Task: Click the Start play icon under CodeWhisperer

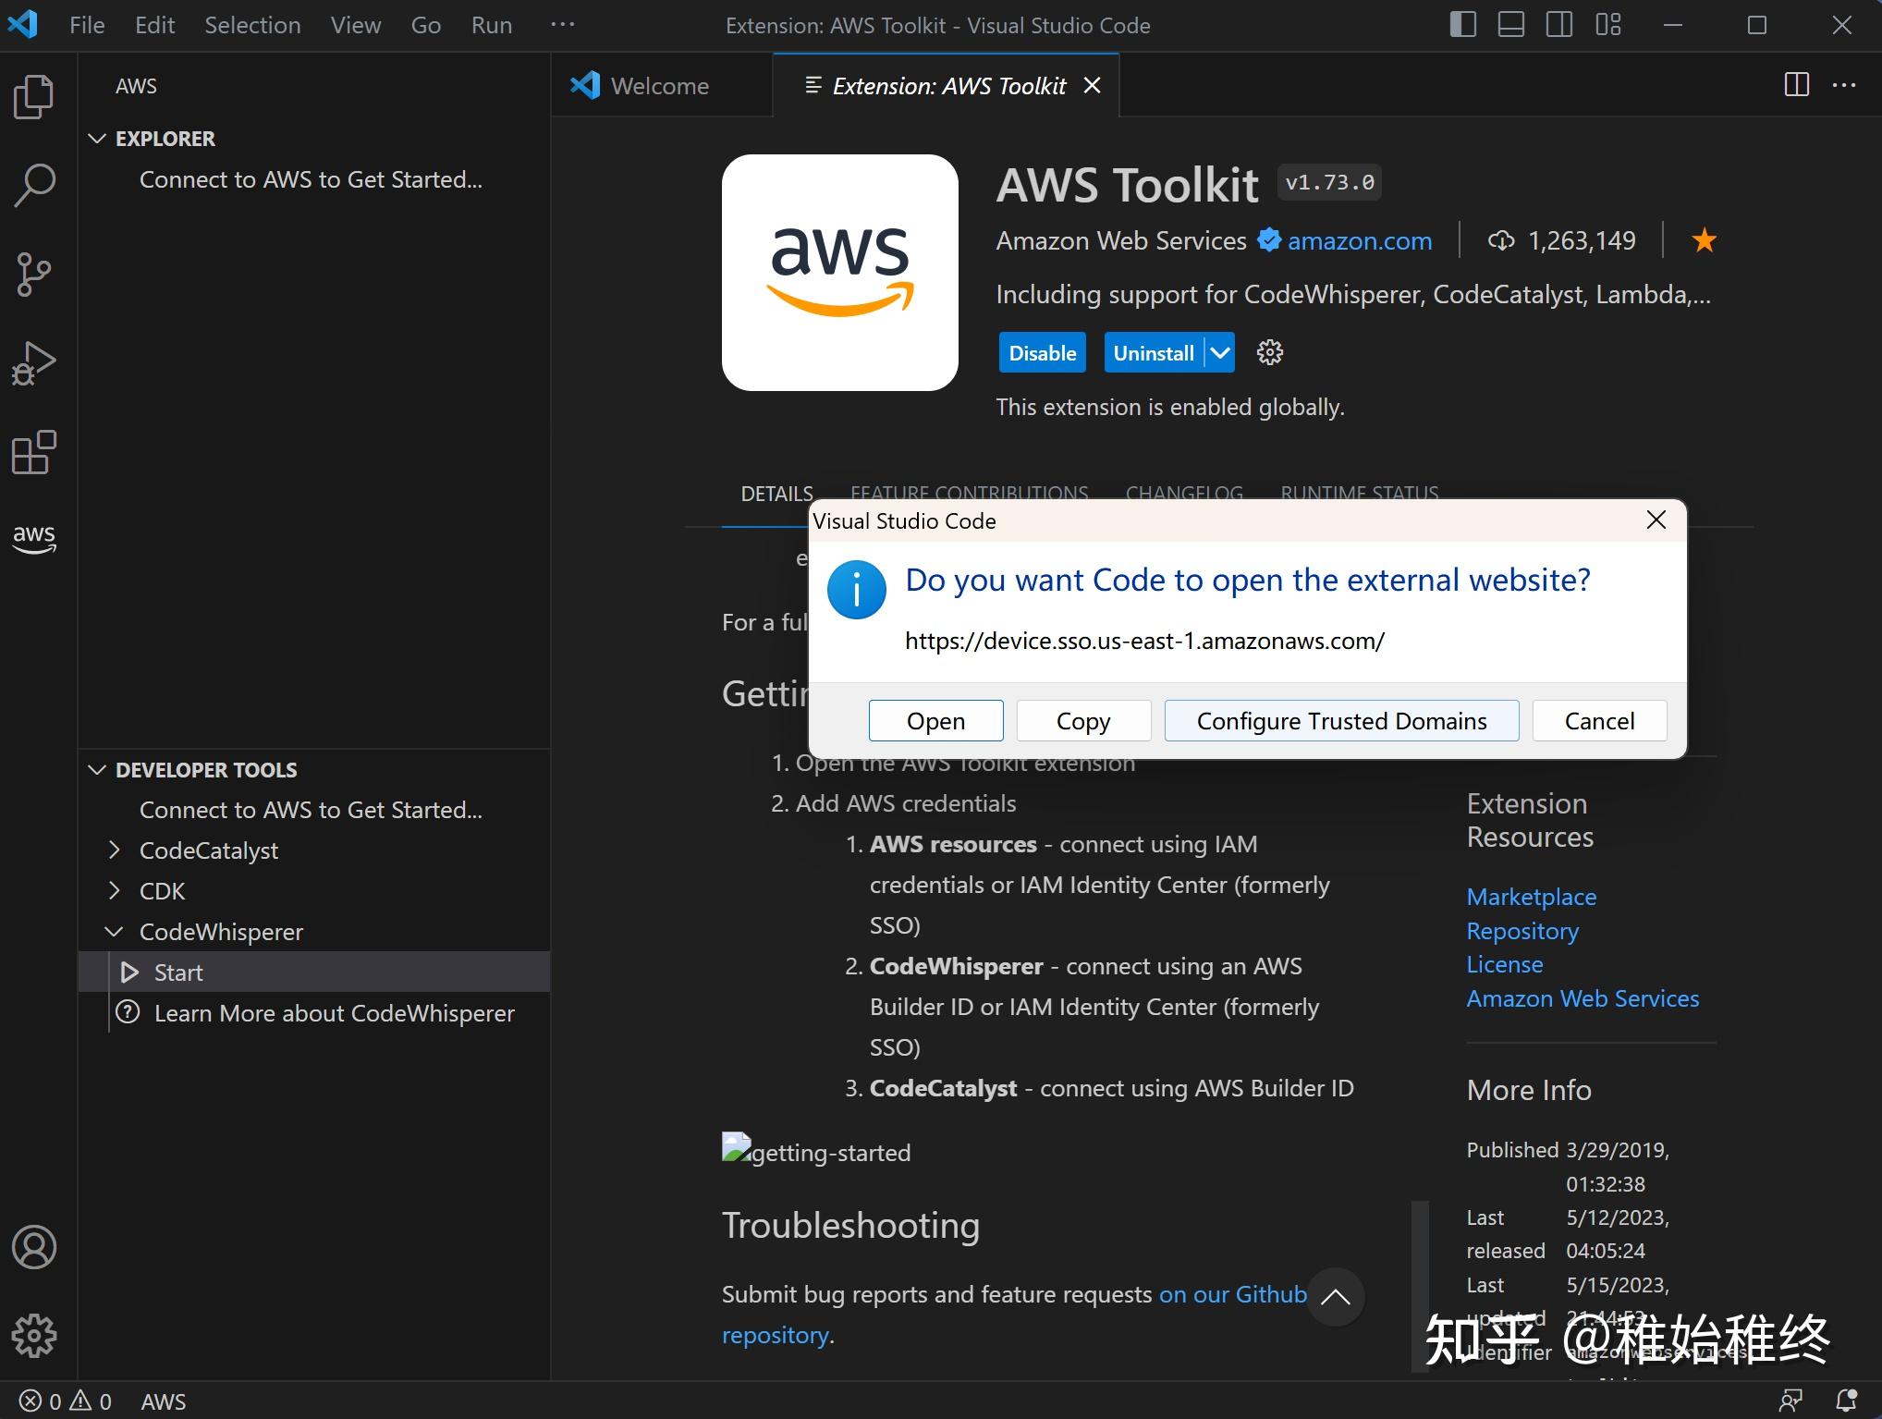Action: click(129, 973)
